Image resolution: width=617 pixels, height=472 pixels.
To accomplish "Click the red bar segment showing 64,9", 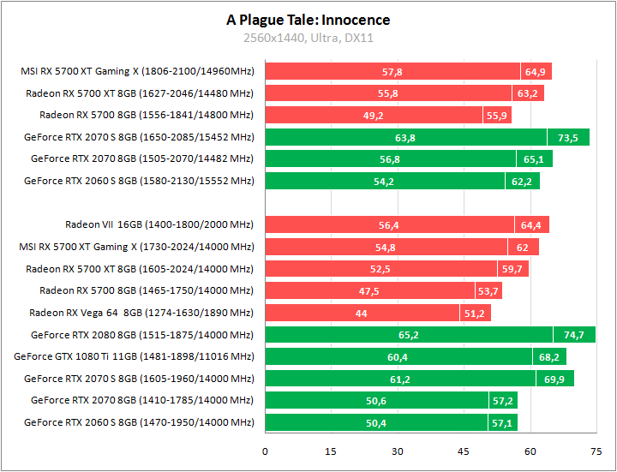I will [x=536, y=72].
